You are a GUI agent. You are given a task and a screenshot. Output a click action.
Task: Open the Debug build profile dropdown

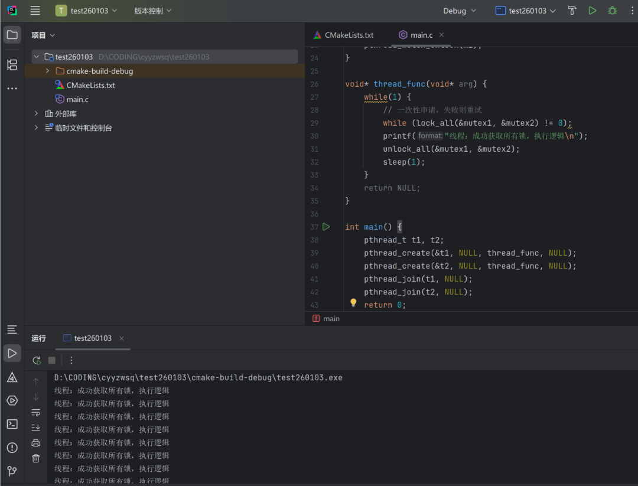click(x=460, y=11)
